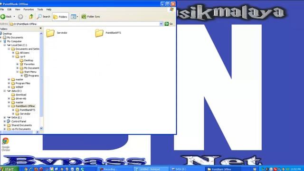This screenshot has height=171, width=304.
Task: Collapse the data (D:) drive node
Action: click(5, 91)
